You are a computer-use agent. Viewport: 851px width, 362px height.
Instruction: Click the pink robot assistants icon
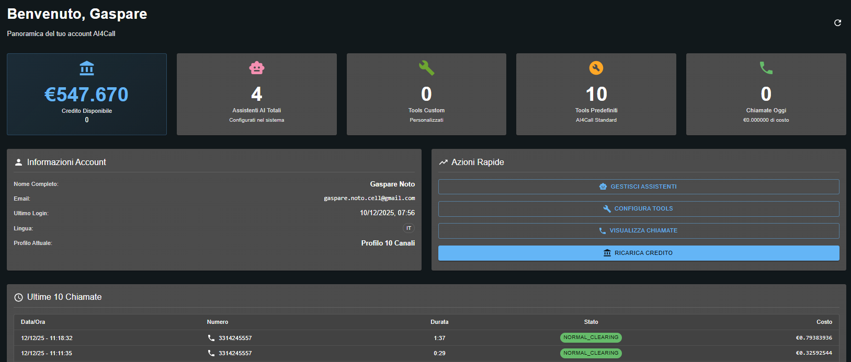click(257, 67)
